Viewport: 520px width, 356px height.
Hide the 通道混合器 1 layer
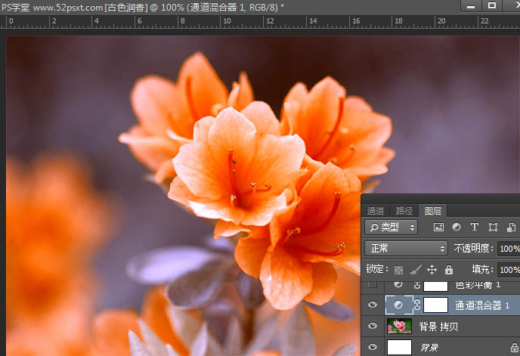[372, 305]
